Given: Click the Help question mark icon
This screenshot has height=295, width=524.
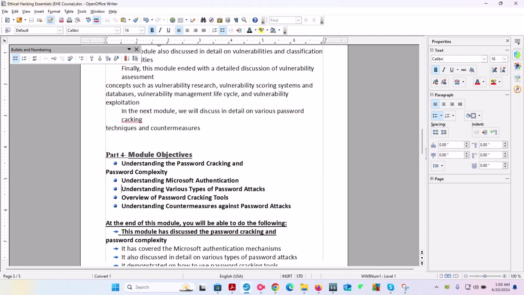Looking at the screenshot, I should pos(255,20).
